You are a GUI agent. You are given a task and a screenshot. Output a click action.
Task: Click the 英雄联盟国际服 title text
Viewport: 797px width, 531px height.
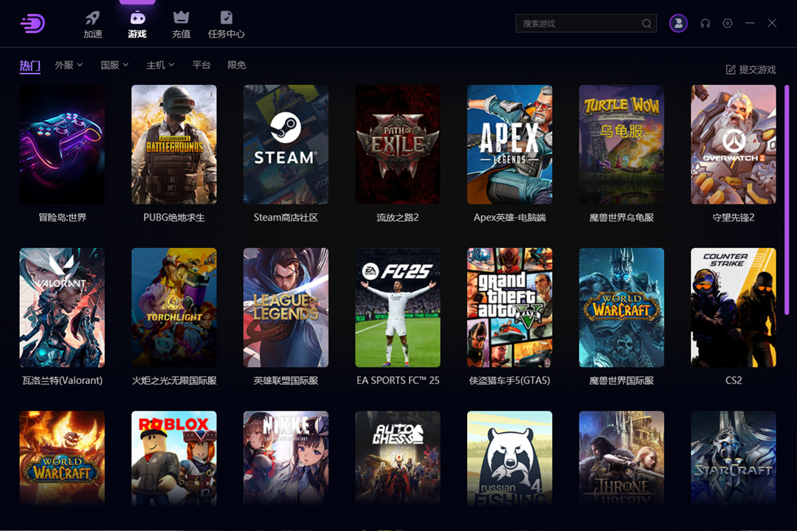point(286,381)
